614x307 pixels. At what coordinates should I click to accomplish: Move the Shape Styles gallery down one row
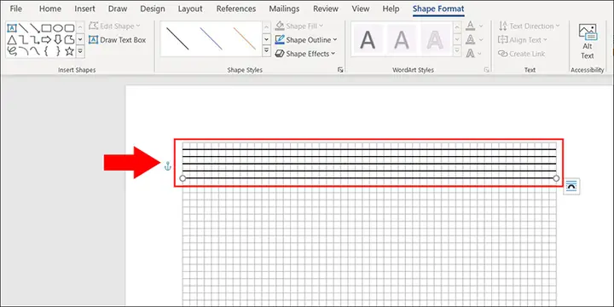[x=267, y=39]
